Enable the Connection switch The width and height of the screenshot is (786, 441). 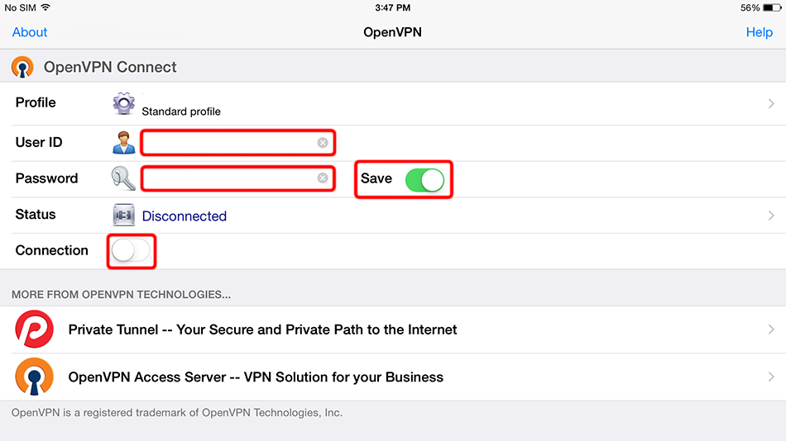tap(132, 251)
